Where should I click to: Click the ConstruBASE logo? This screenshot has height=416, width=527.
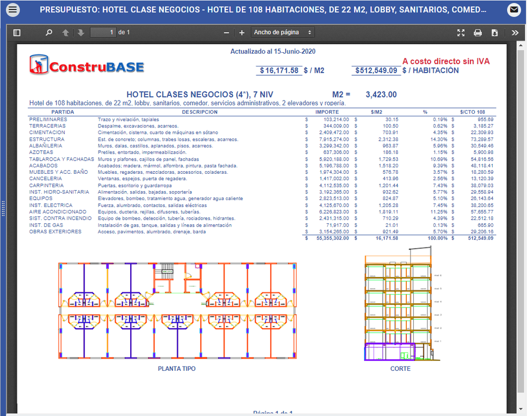[x=87, y=65]
